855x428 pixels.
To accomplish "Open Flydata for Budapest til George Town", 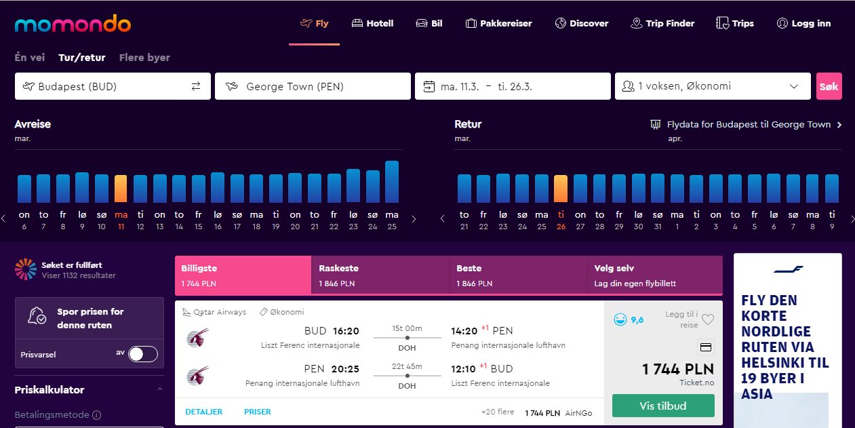I will point(746,124).
